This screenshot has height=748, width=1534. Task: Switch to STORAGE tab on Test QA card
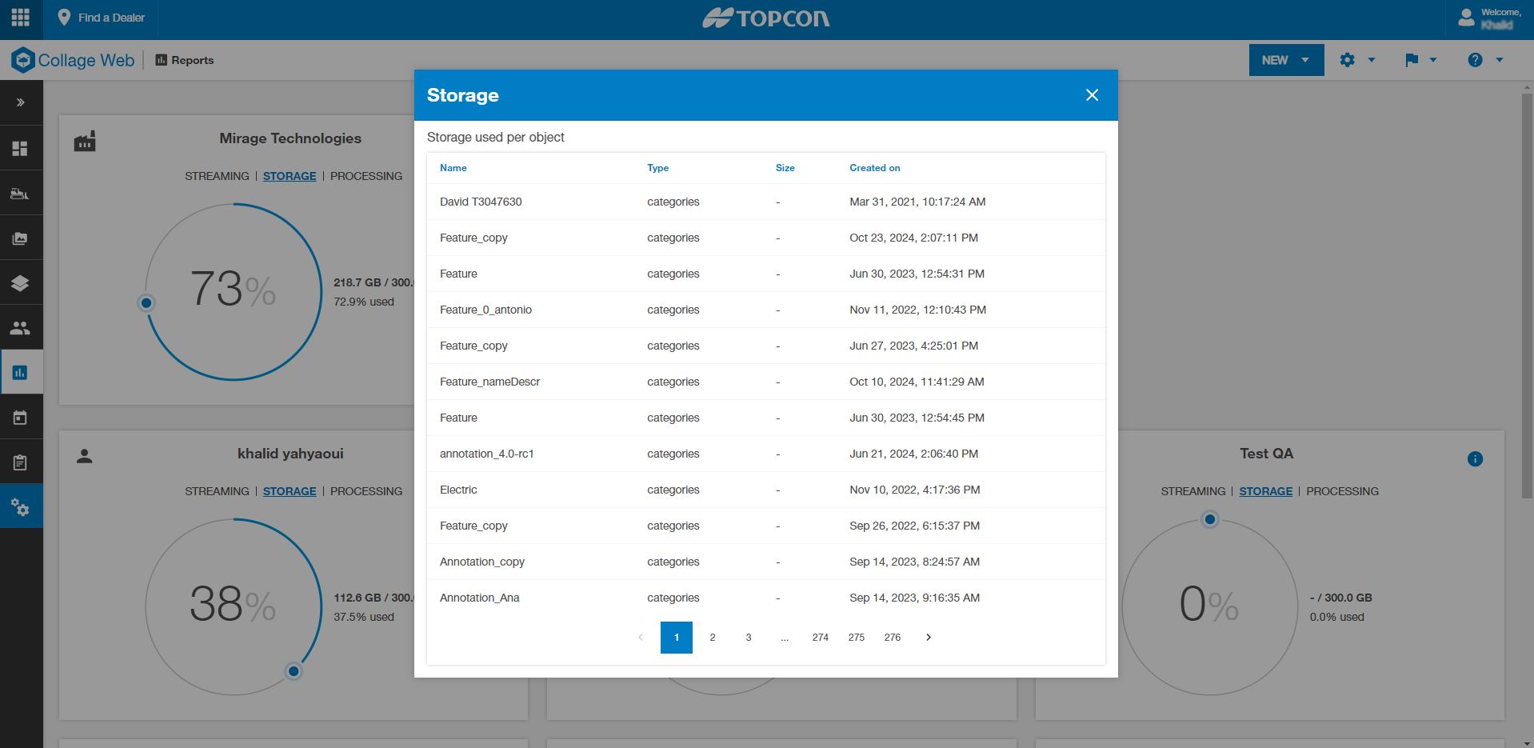1265,491
